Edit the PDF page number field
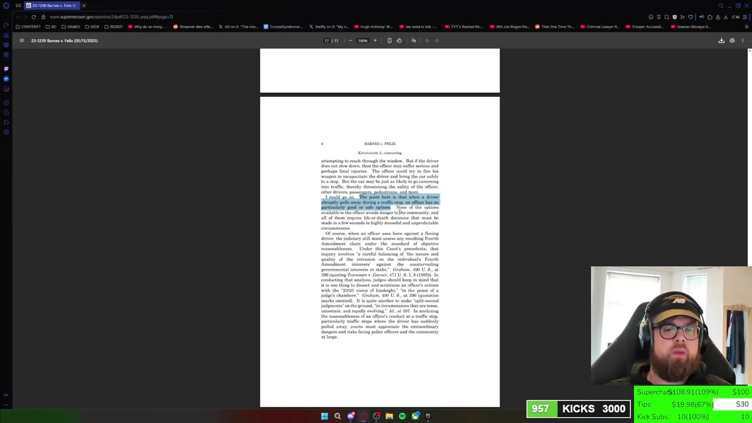This screenshot has height=423, width=752. click(327, 41)
